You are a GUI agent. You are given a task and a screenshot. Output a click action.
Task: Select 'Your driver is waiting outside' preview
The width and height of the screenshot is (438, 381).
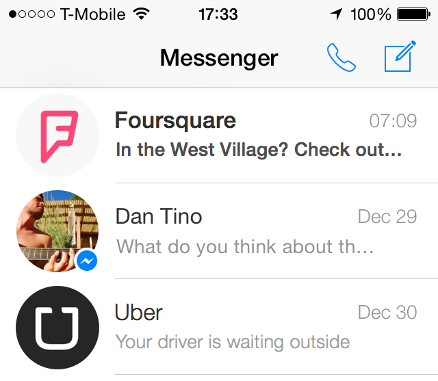(233, 342)
